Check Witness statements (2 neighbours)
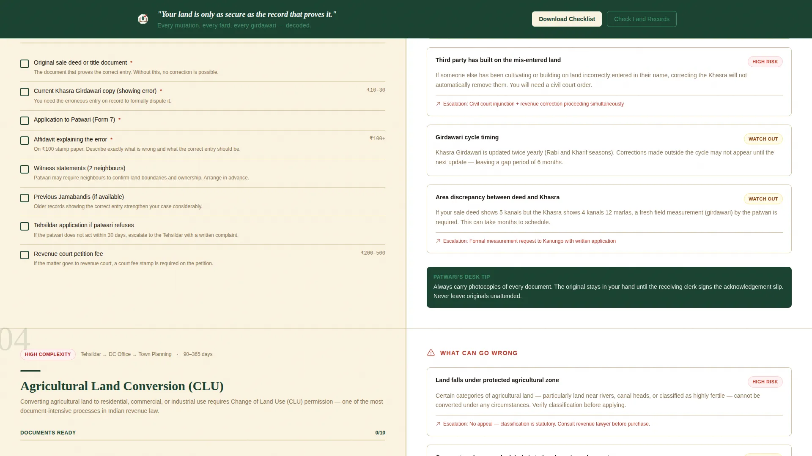812x456 pixels. (x=25, y=169)
